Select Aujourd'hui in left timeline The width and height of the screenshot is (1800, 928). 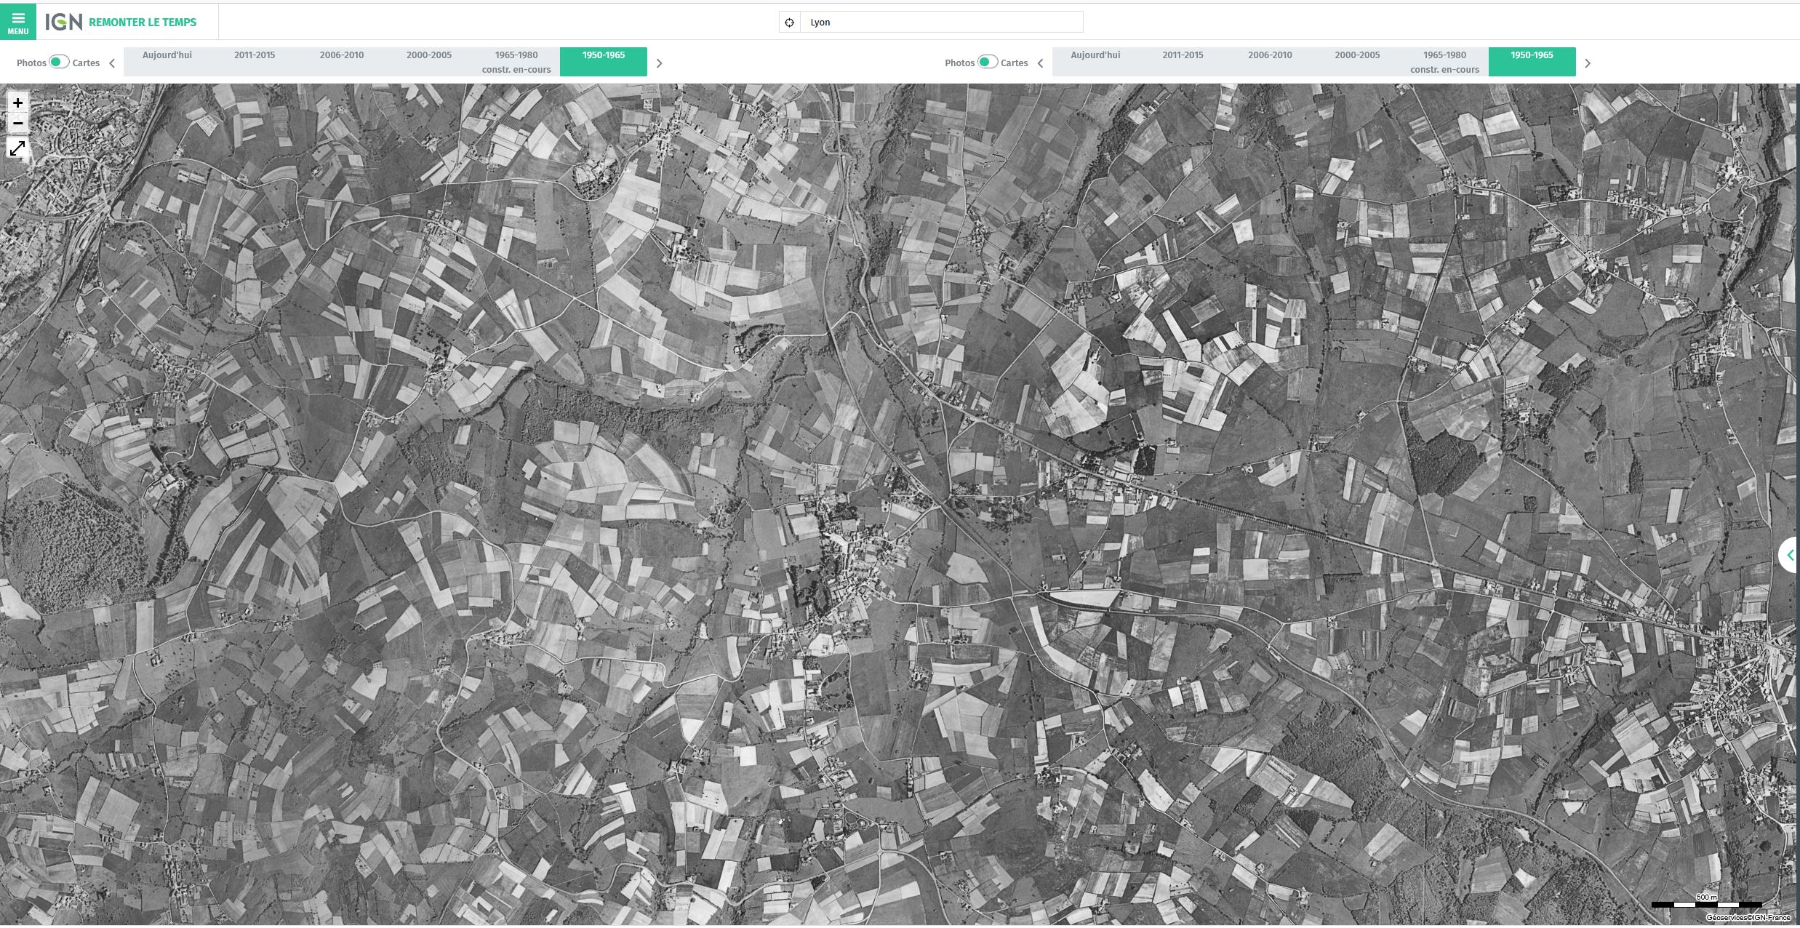[x=167, y=55]
